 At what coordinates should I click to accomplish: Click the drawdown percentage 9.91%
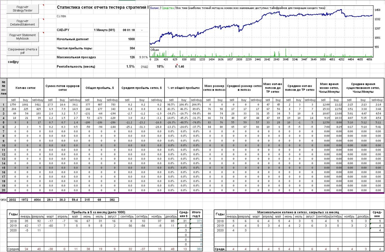tap(143, 57)
